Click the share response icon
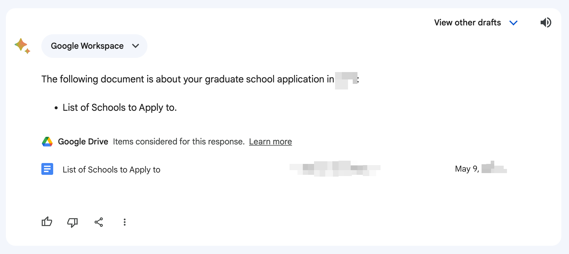Screen dimensions: 569x254 pyautogui.click(x=99, y=222)
